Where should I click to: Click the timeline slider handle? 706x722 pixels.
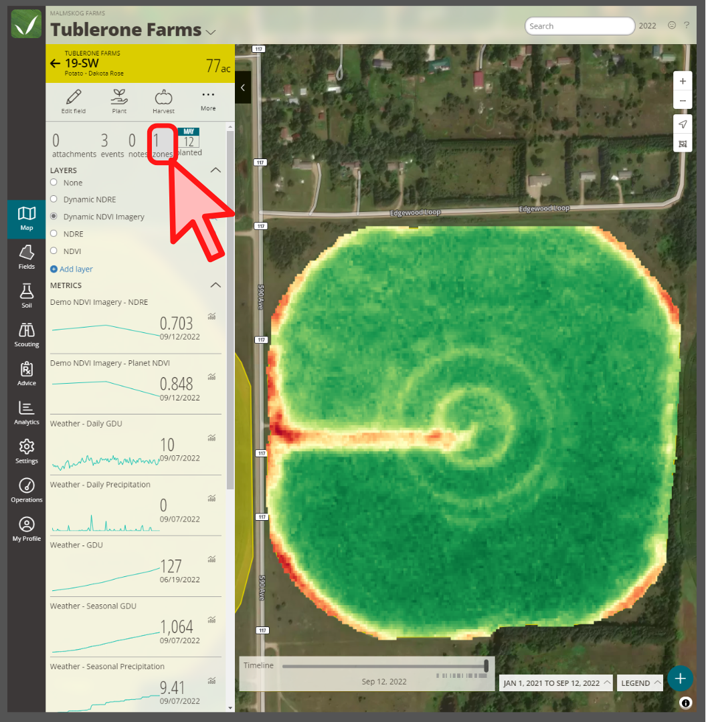(487, 665)
